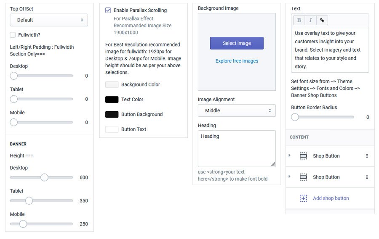Expand the first Shop Button block
The image size is (379, 239).
pyautogui.click(x=289, y=155)
